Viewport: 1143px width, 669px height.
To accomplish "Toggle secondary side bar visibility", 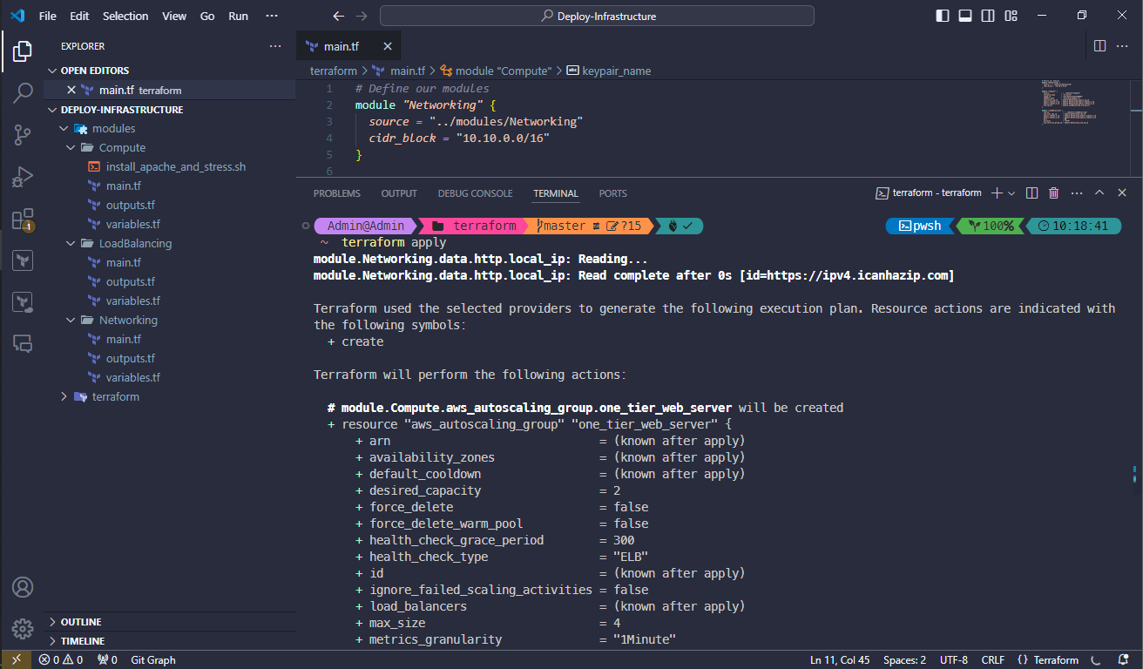I will [988, 16].
